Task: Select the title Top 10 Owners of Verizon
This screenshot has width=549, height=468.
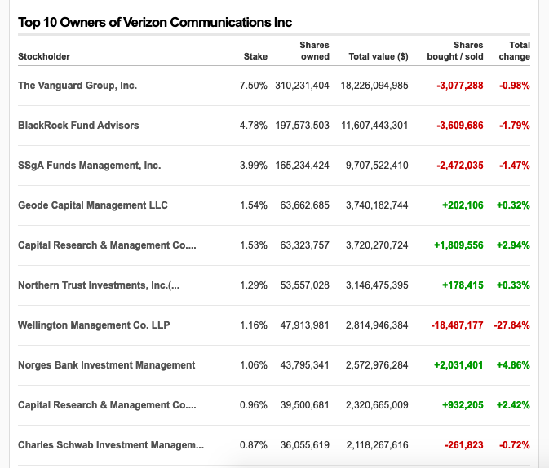Action: click(x=155, y=22)
